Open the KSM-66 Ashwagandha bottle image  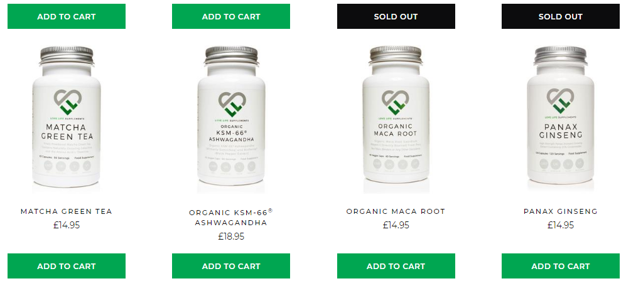231,117
